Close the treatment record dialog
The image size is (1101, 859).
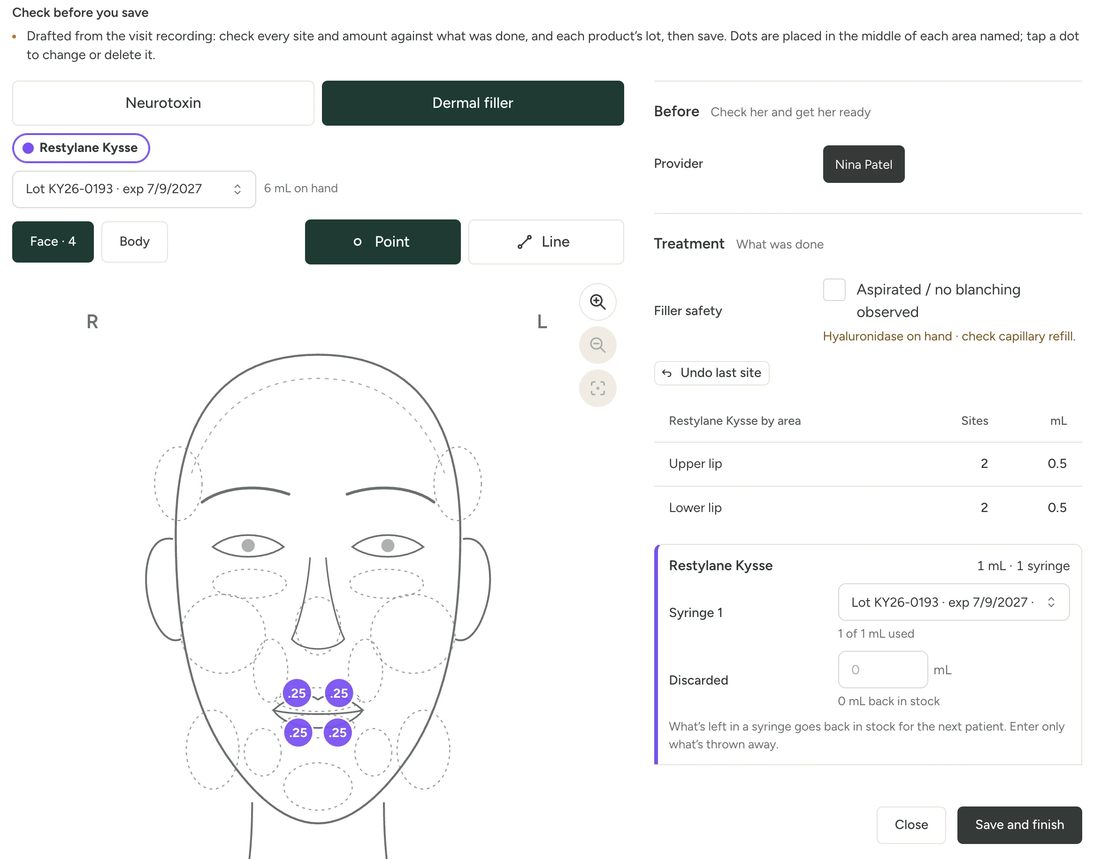911,825
